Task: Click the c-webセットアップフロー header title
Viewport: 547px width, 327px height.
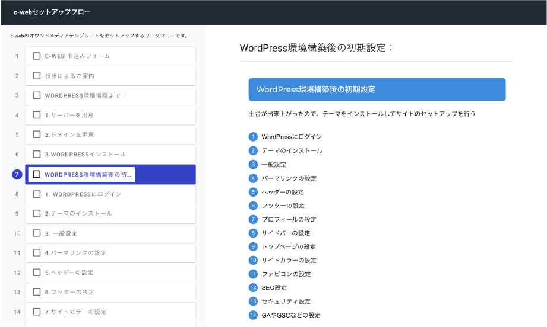Action: tap(52, 12)
